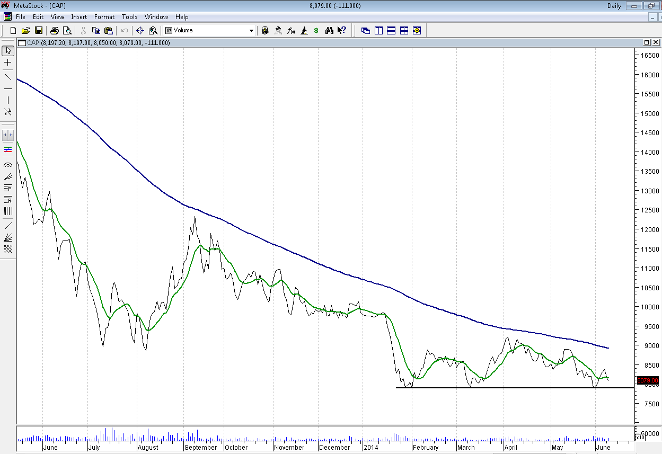Screen dimensions: 662x454
Task: Select the horizontal line drawing tool
Action: click(x=8, y=88)
